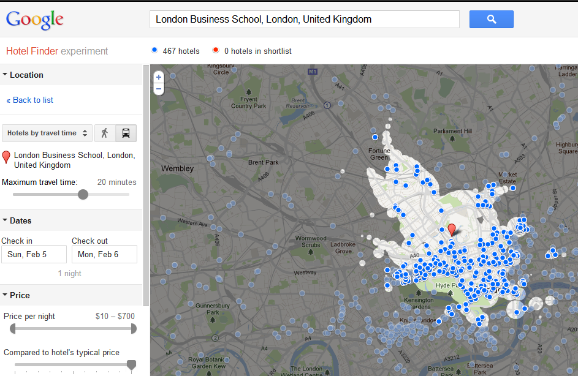Select walking travel mode icon
578x376 pixels.
(x=104, y=133)
